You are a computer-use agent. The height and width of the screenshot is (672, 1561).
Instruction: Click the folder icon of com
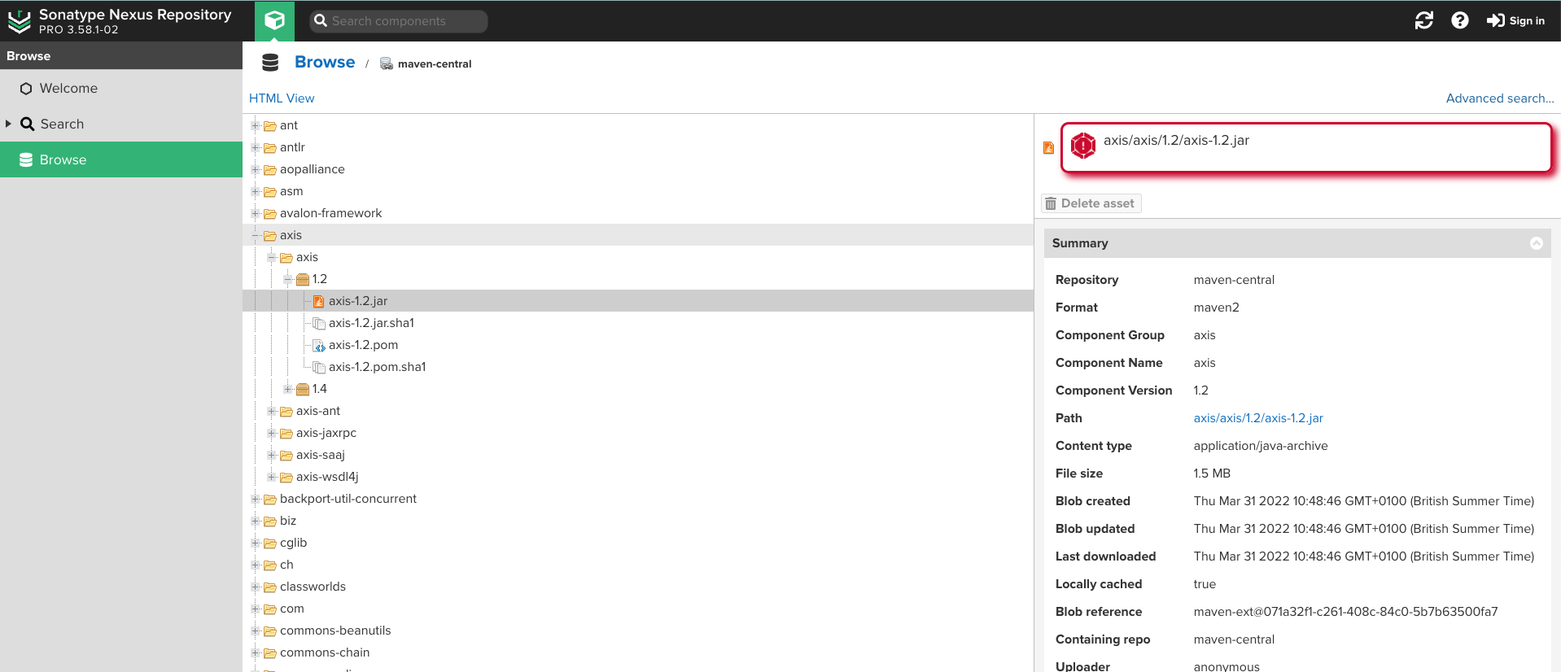[270, 609]
